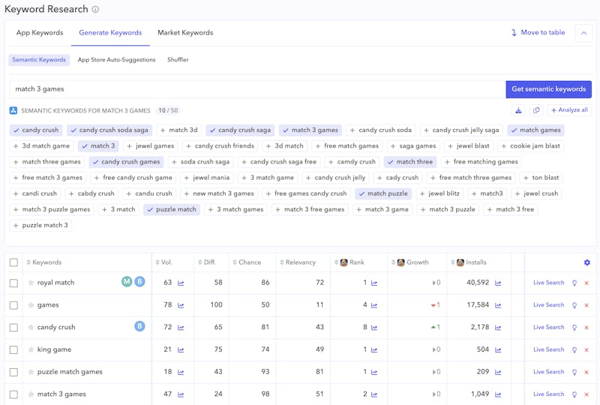Deselect the candy crush soda saga keyword
Viewport: 600px width, 405px height.
(109, 130)
